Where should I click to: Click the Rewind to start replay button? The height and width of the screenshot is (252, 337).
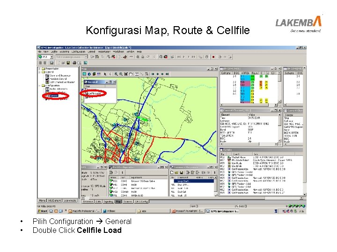[179, 57]
